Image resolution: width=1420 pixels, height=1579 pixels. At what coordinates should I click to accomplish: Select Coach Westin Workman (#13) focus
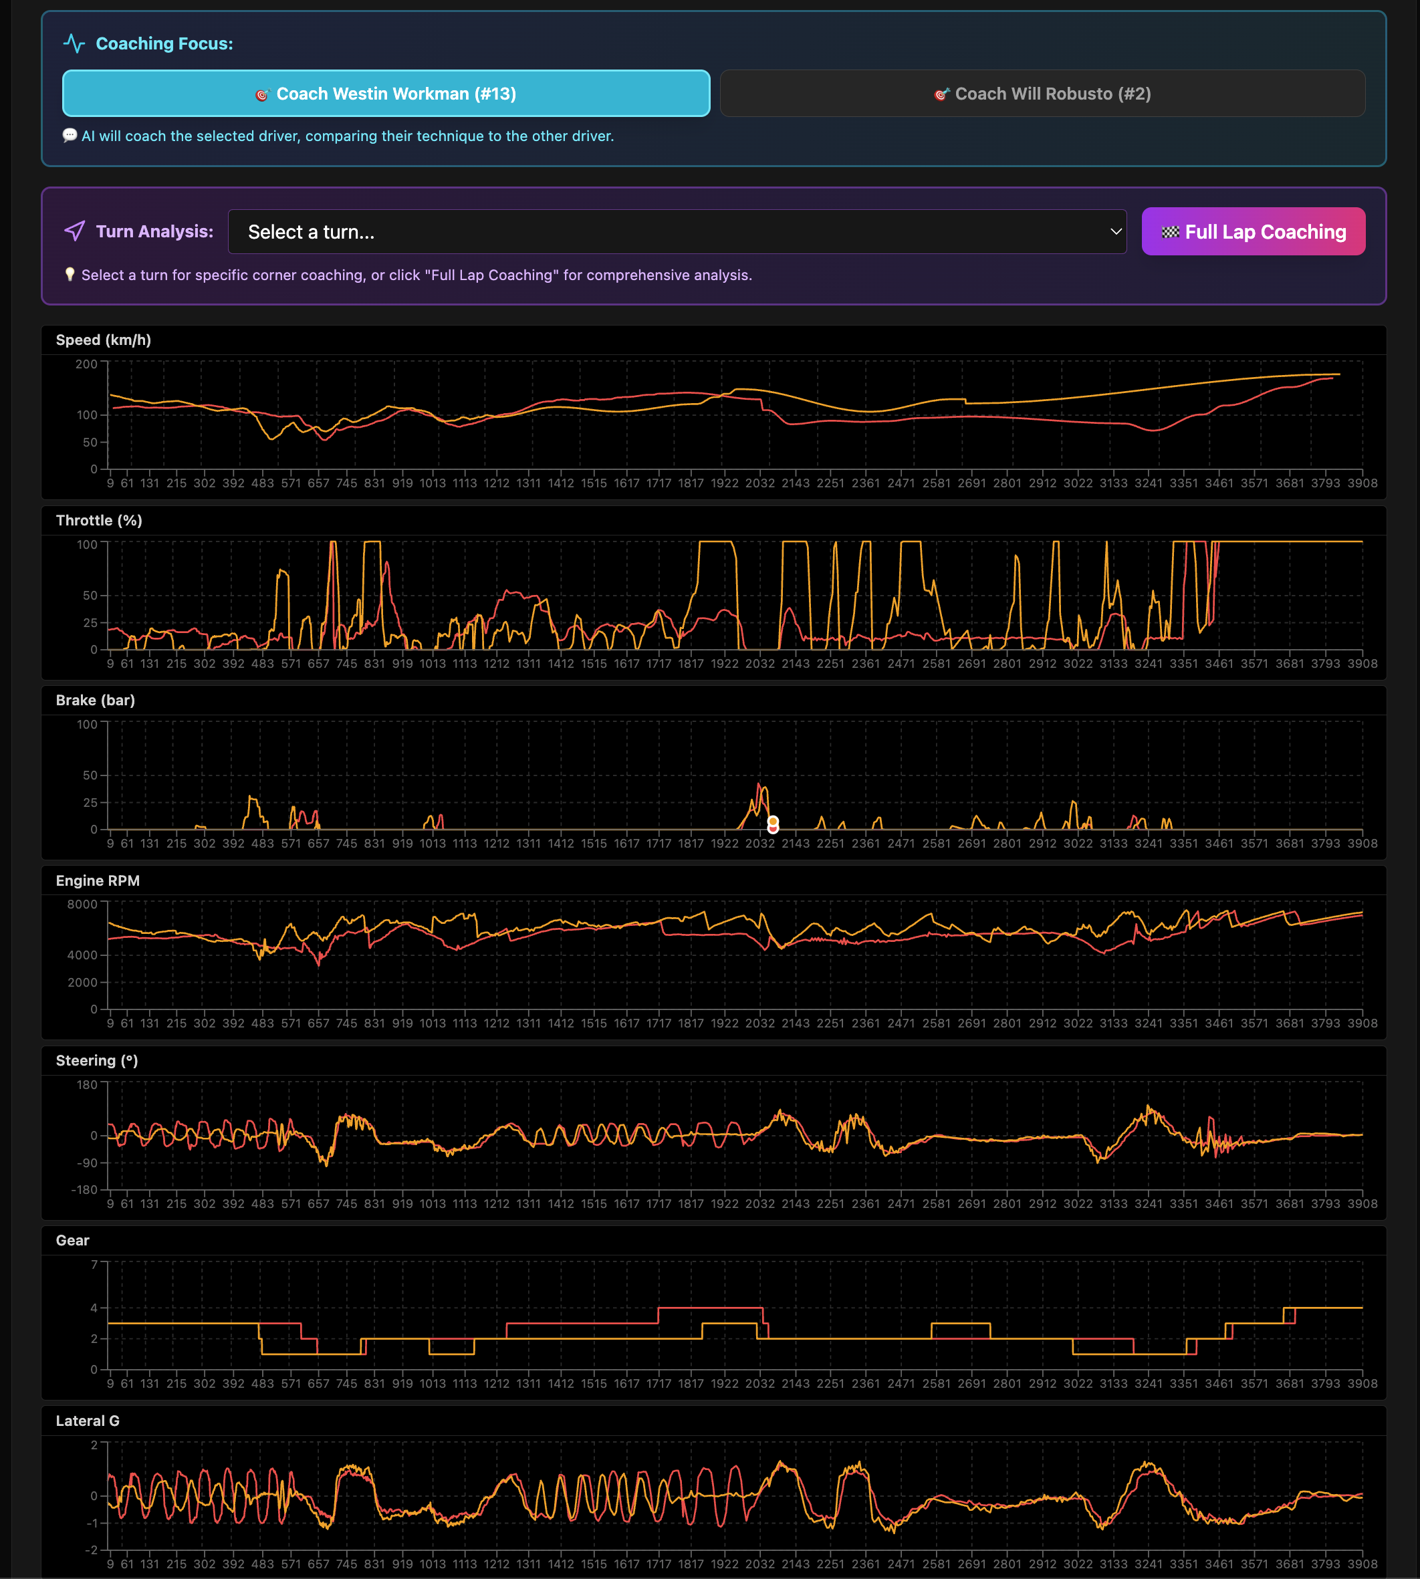(386, 94)
